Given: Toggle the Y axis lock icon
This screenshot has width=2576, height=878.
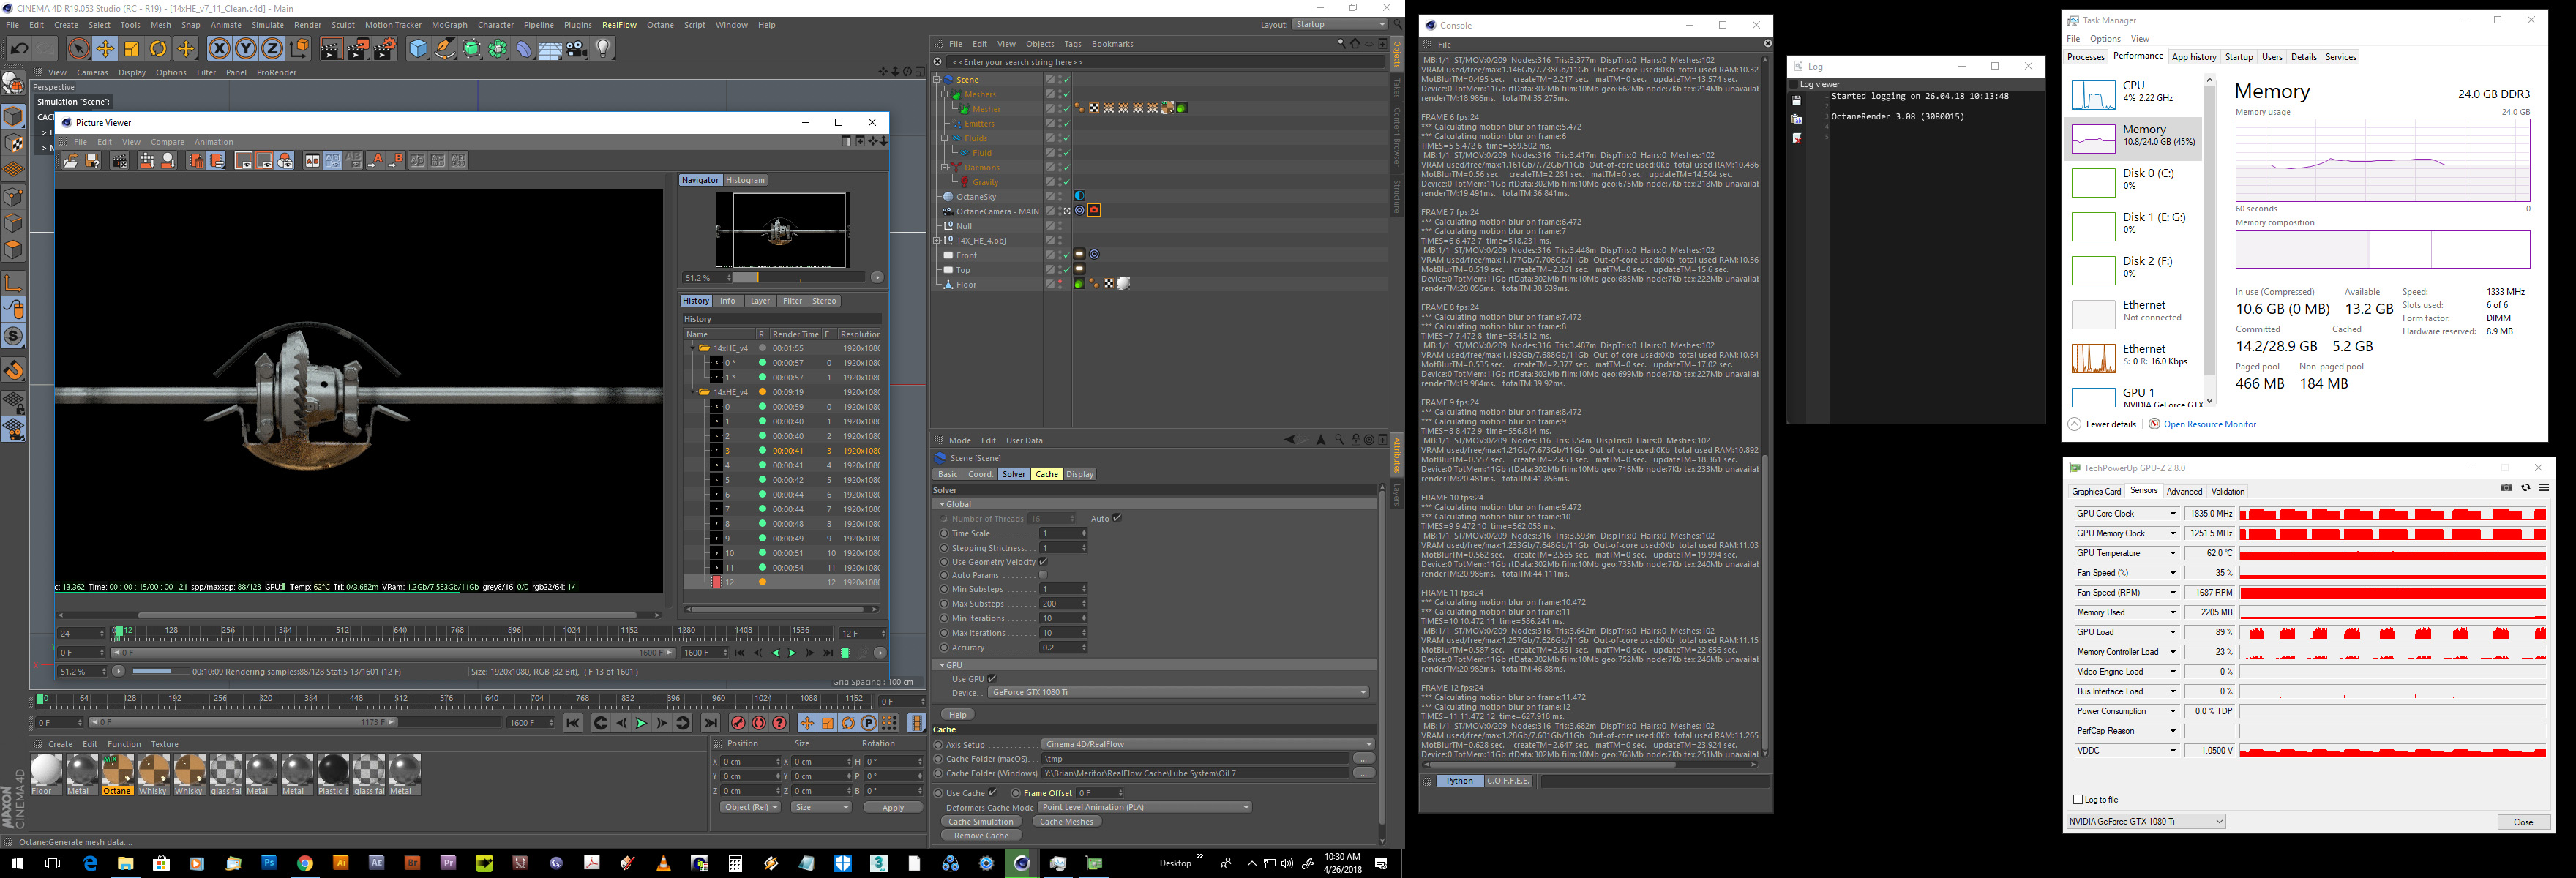Looking at the screenshot, I should [x=245, y=48].
